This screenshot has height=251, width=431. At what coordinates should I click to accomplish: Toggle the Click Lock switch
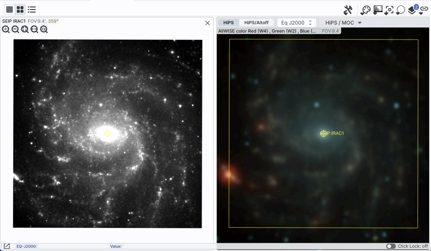click(x=391, y=246)
